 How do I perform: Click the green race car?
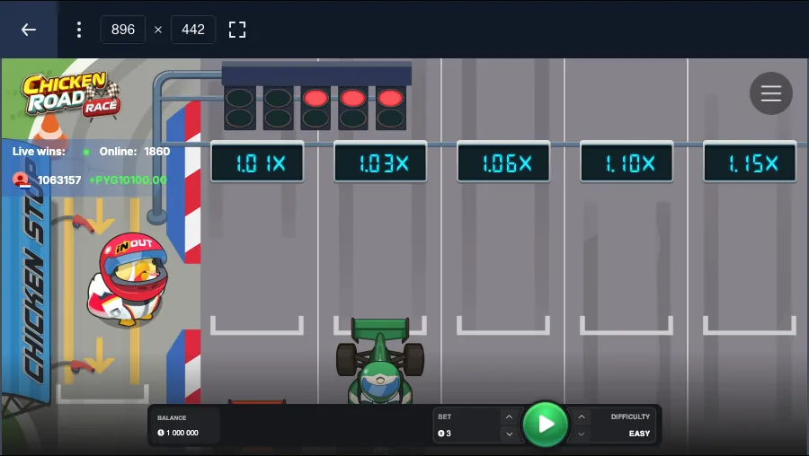[380, 361]
